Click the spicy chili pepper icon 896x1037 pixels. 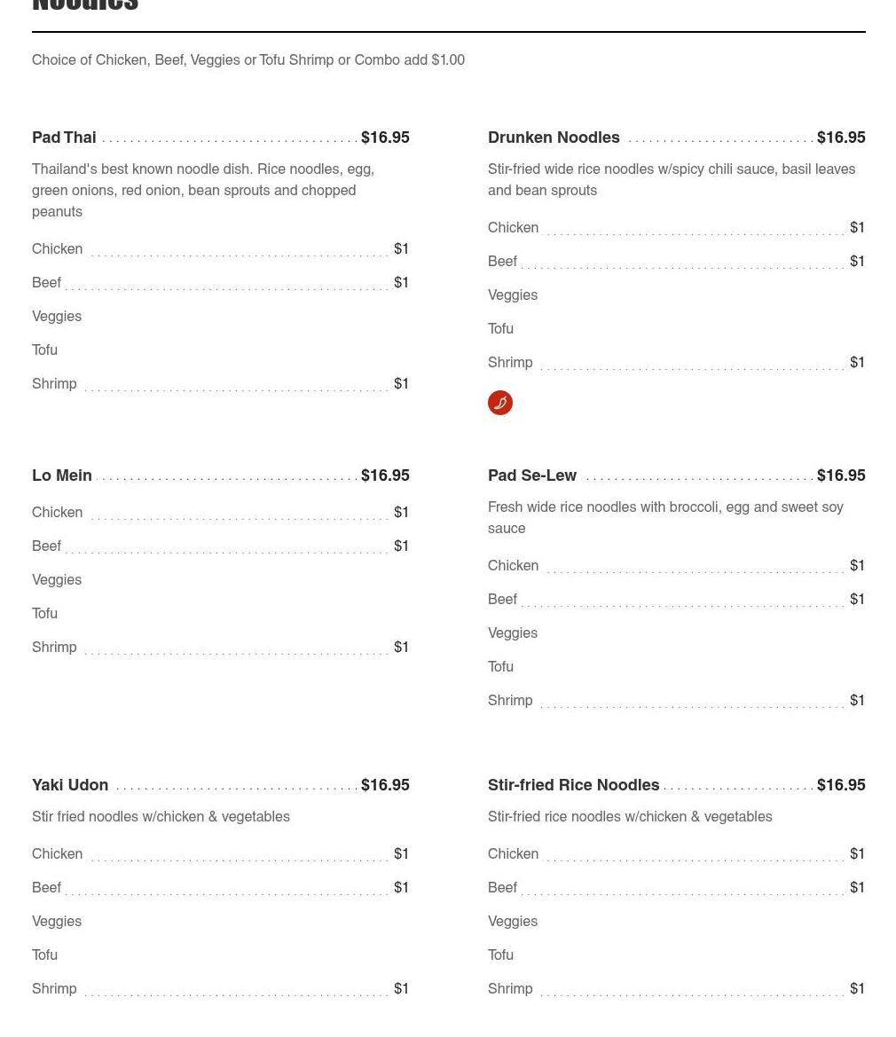tap(500, 403)
